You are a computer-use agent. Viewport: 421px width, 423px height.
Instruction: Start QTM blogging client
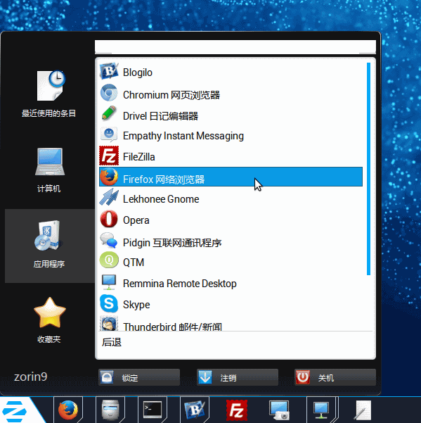point(231,262)
